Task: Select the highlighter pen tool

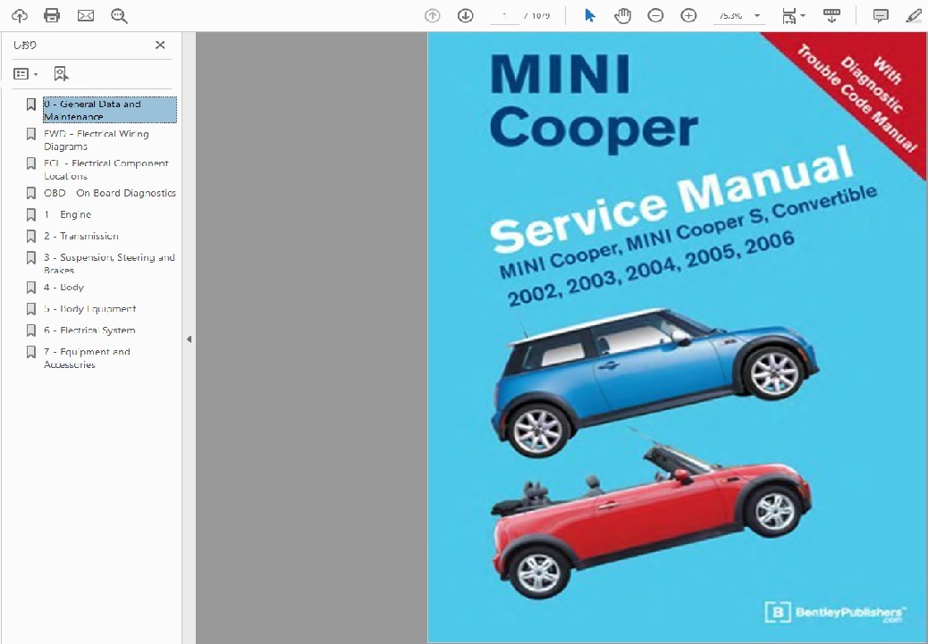Action: point(913,15)
